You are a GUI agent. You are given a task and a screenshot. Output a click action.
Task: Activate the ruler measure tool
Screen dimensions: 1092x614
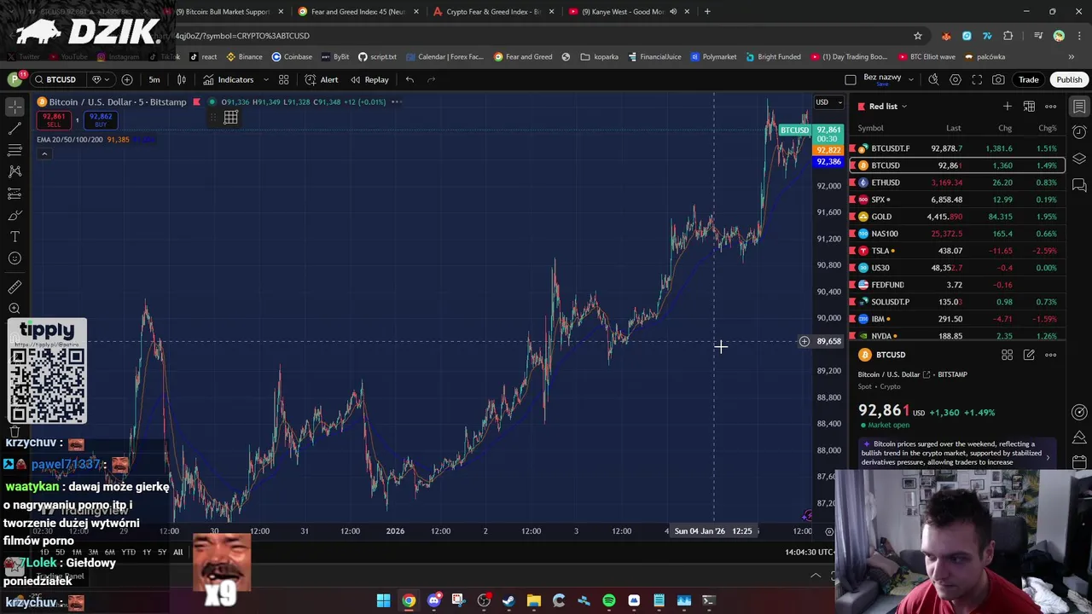coord(15,287)
